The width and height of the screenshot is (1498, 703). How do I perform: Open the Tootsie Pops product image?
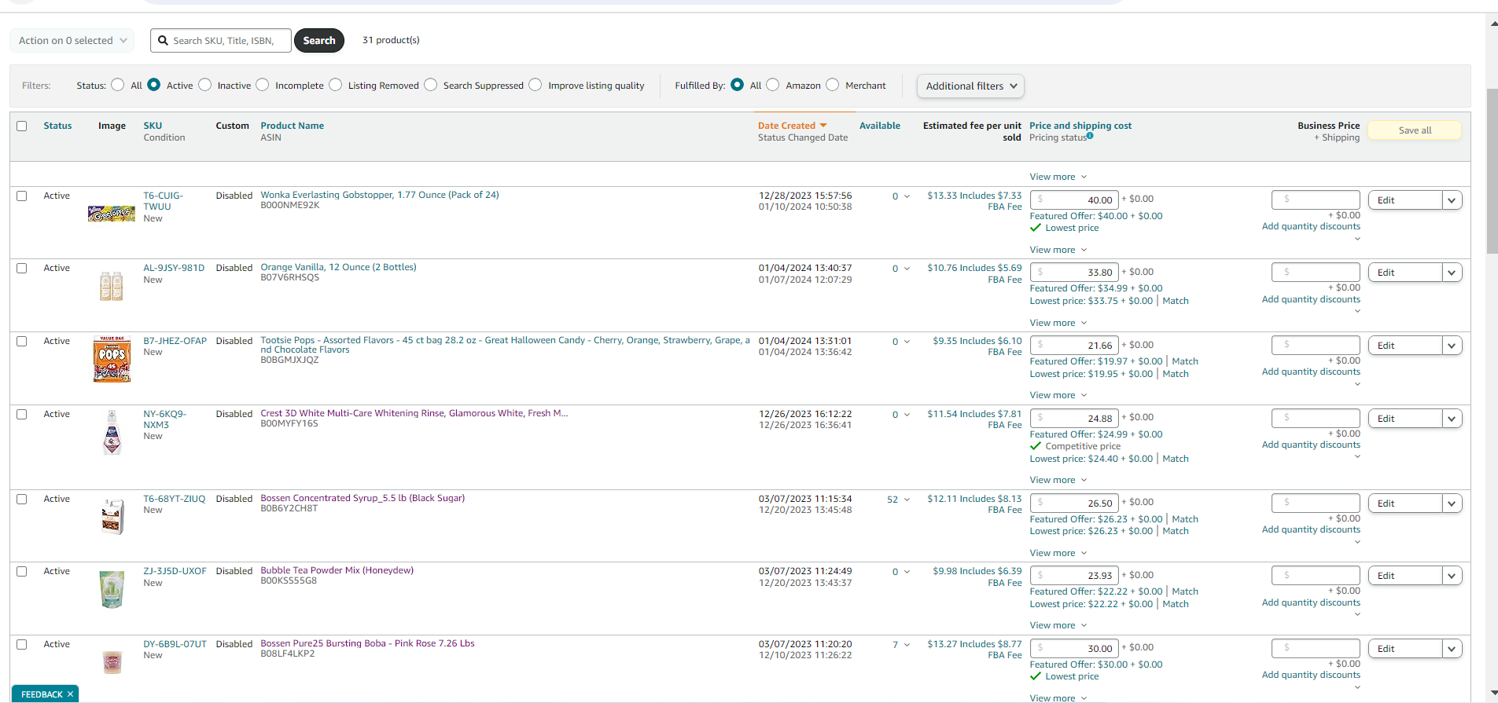(112, 359)
